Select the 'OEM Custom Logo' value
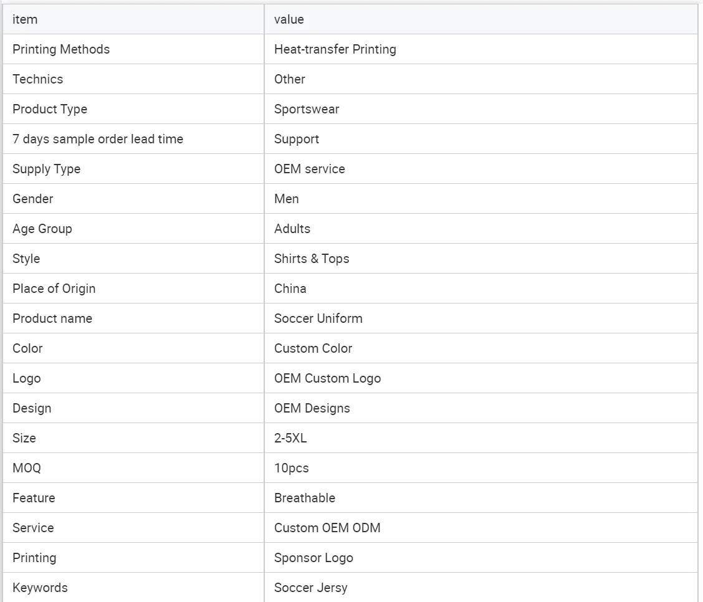Image resolution: width=703 pixels, height=602 pixels. tap(328, 378)
